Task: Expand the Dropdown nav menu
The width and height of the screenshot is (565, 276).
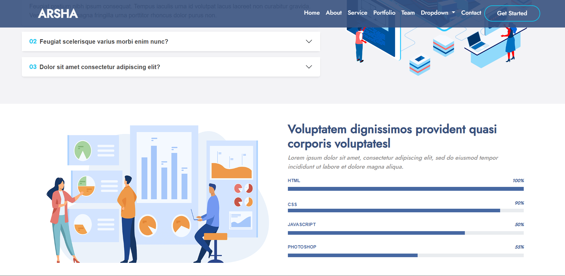Action: tap(438, 13)
